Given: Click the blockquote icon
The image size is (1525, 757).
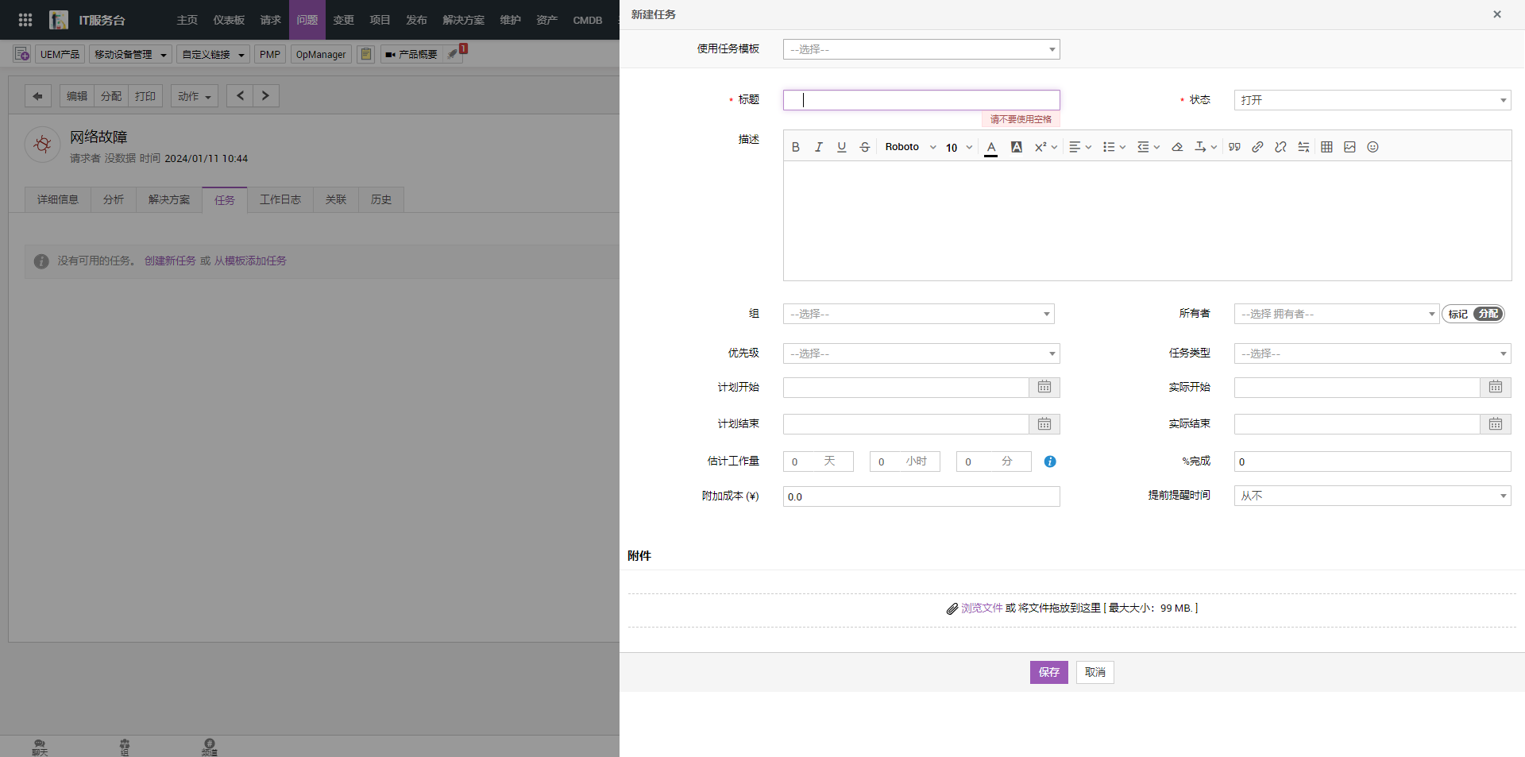Looking at the screenshot, I should pos(1234,147).
